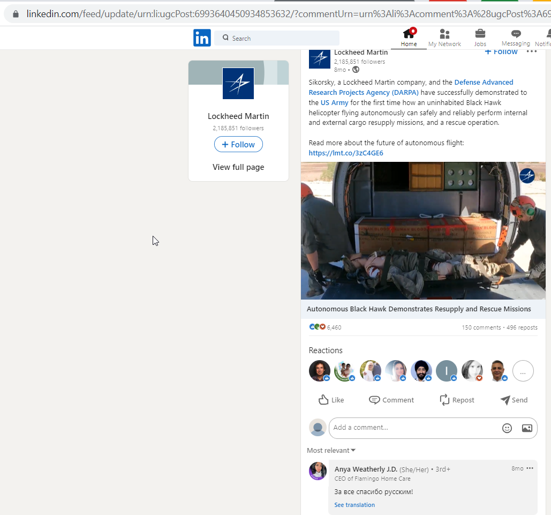This screenshot has height=515, width=551.
Task: Click Anya Weatherly's profile picture
Action: (318, 471)
